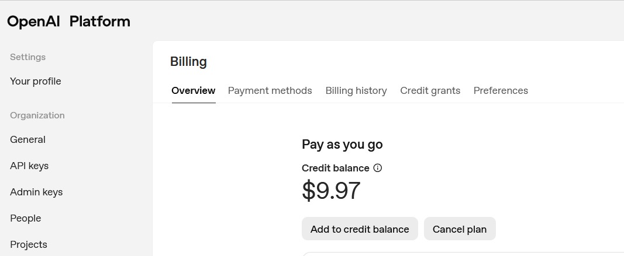Click the Pay as you go heading
624x256 pixels.
[x=342, y=144]
